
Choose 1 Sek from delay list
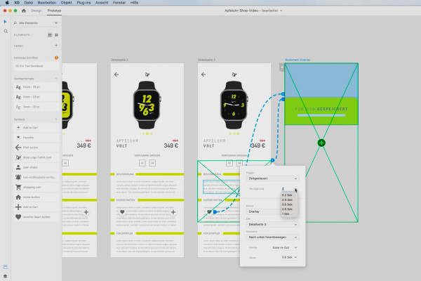(286, 214)
